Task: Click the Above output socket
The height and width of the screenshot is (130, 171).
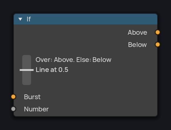Action: 157,32
